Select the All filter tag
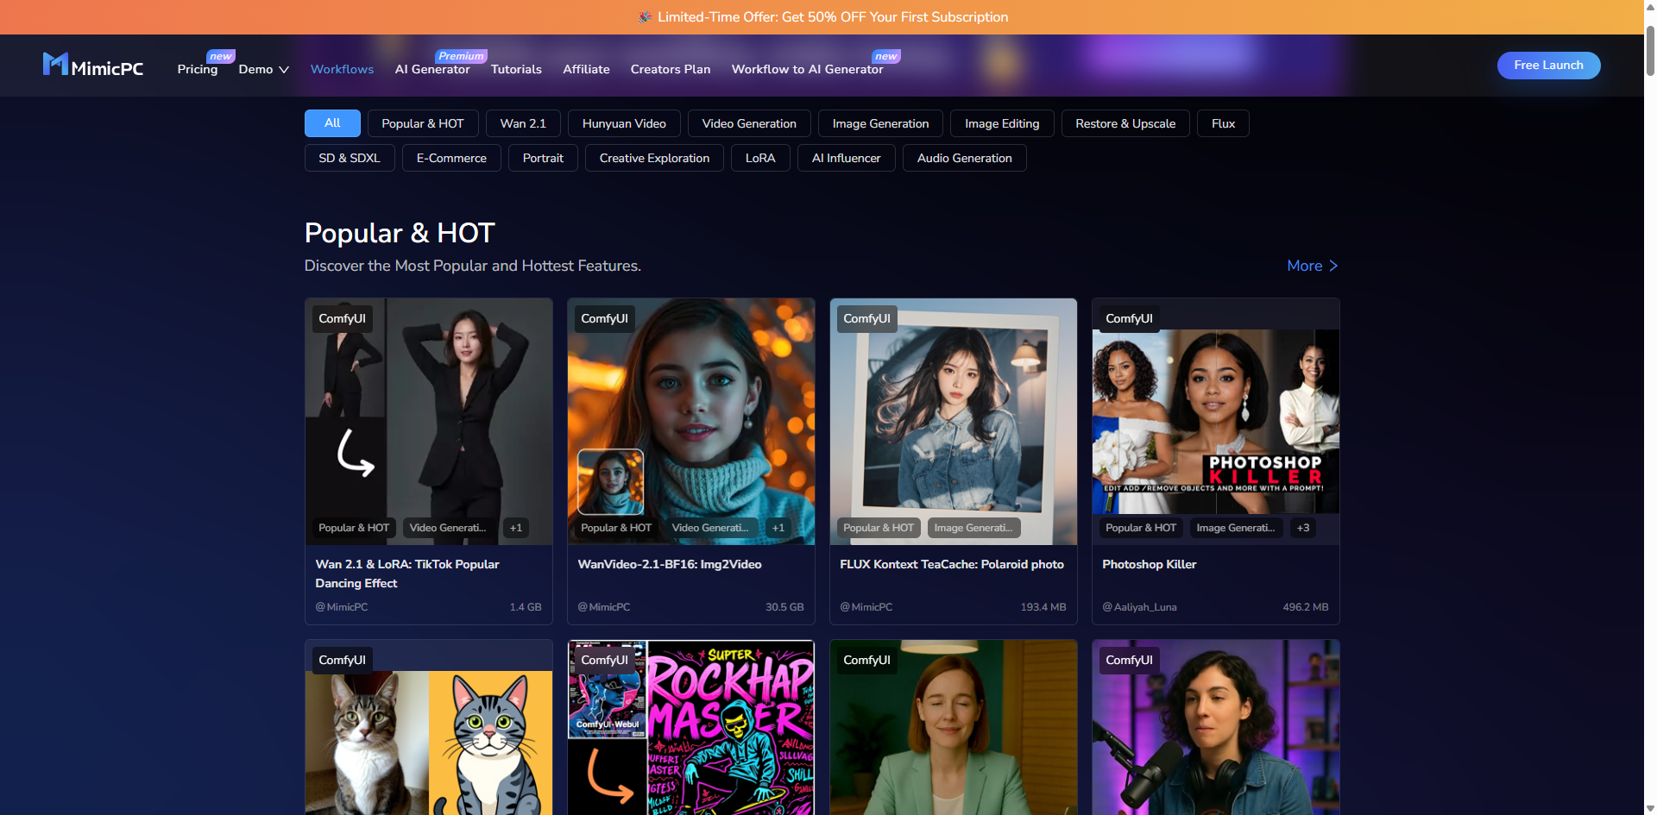 click(332, 123)
